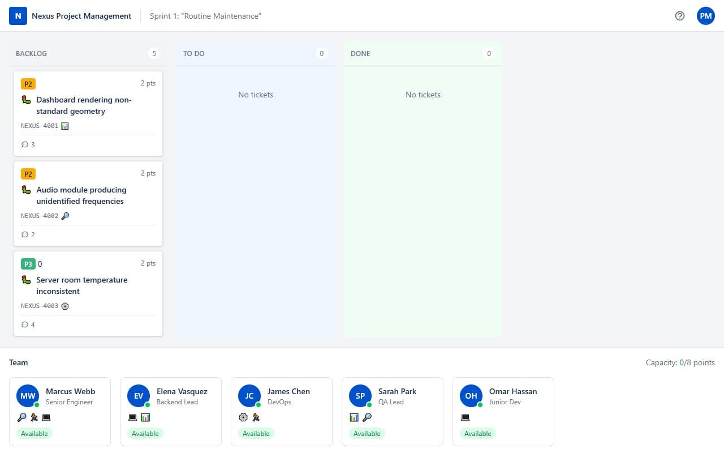Click Omar Hassan's OH avatar
724x453 pixels.
471,396
